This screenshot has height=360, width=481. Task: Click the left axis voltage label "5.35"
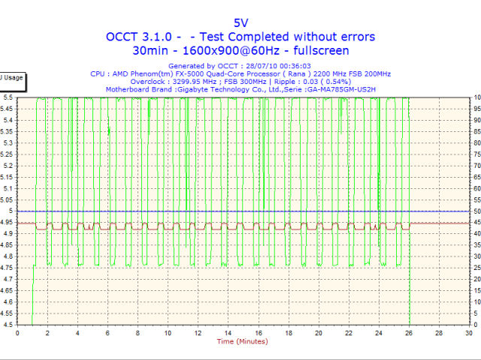[7, 132]
